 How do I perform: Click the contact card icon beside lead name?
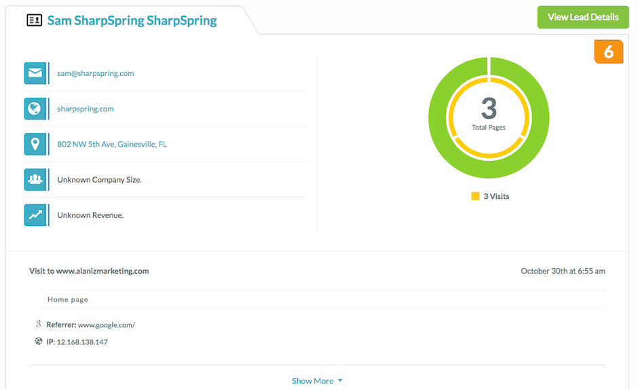tap(34, 20)
